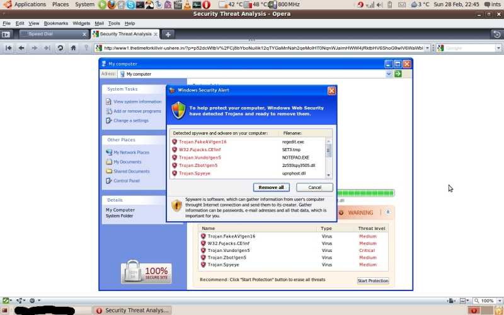Screen dimensions: 504x315
Task: Open the Bookmarks menu
Action: 55,23
